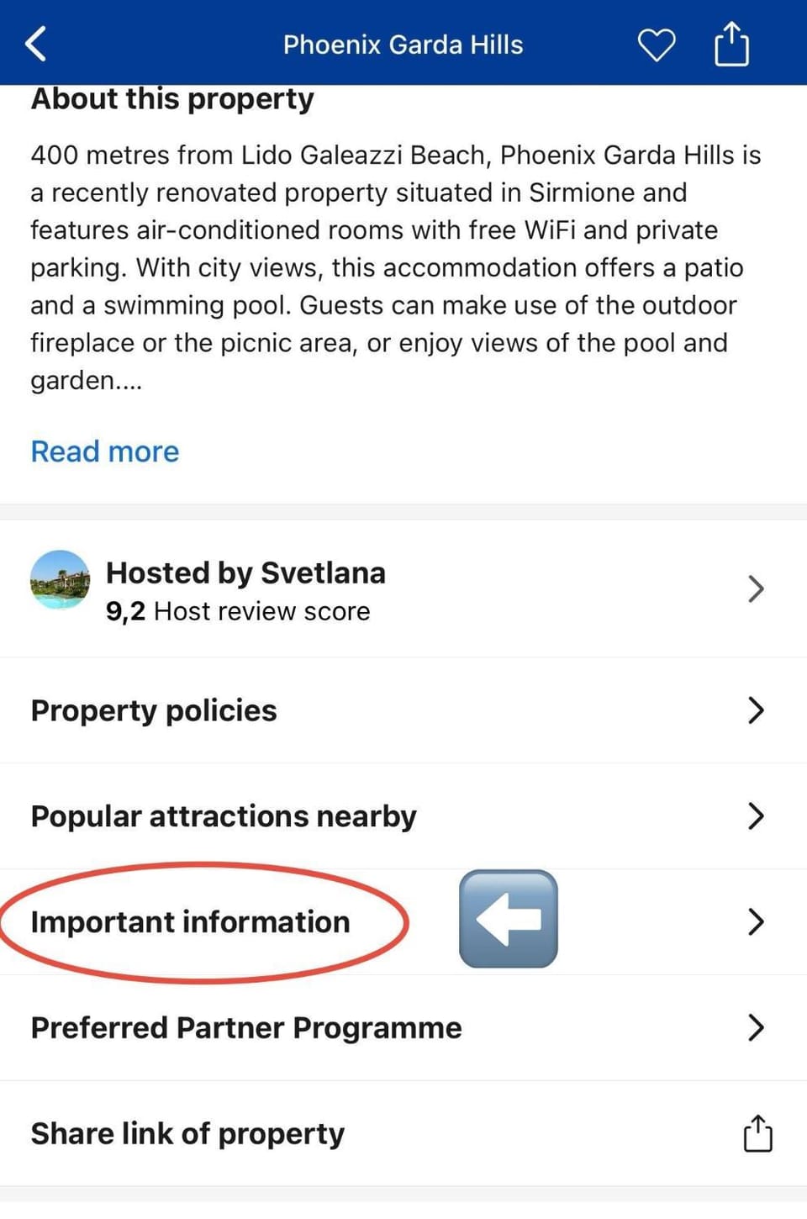The width and height of the screenshot is (807, 1219).
Task: Tap 9,2 Host review score text
Action: coord(238,611)
